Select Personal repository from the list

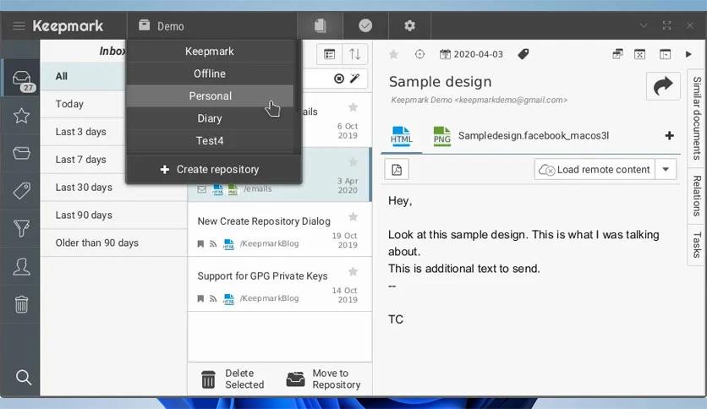click(x=210, y=96)
